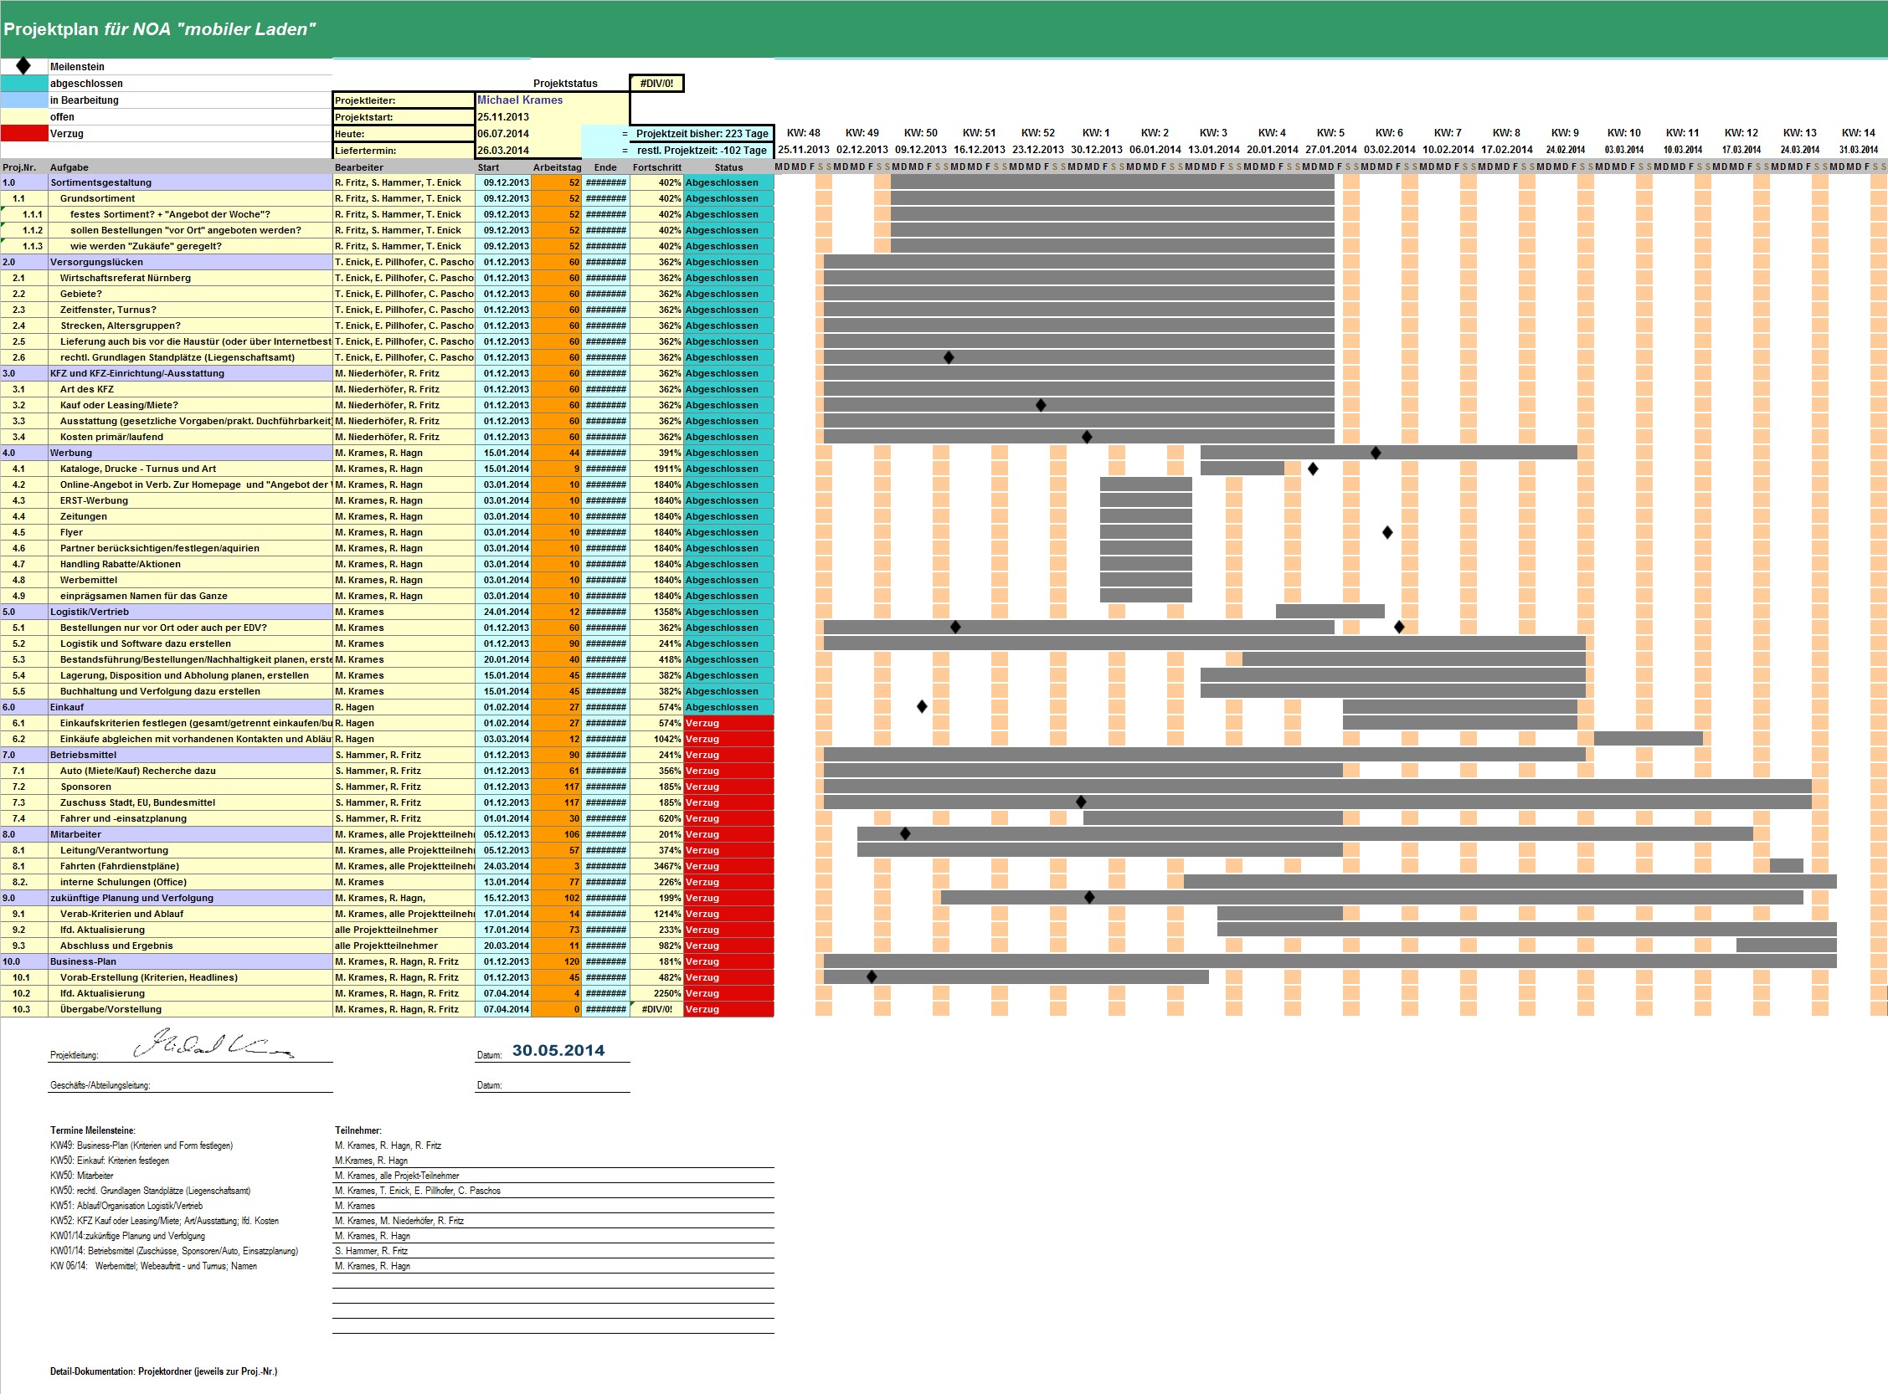The width and height of the screenshot is (1888, 1394).
Task: Select milestone diamond in Kosten primär/laufend row
Action: (1087, 437)
